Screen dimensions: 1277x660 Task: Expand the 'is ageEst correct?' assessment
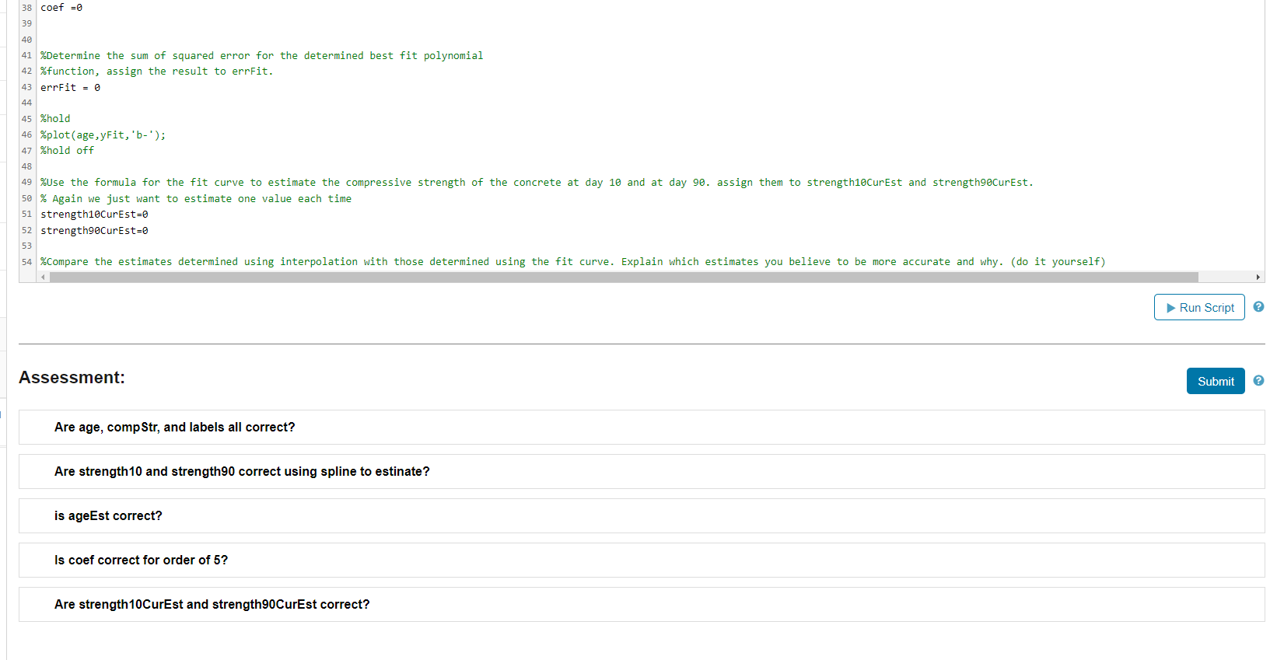[x=108, y=515]
